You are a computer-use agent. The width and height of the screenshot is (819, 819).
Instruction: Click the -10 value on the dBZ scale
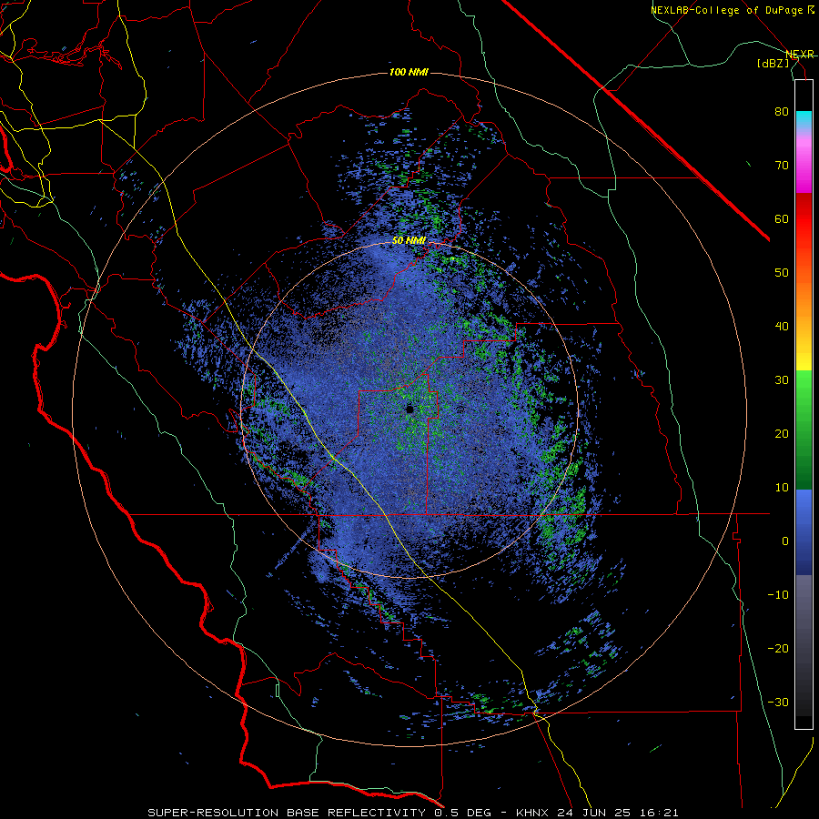pyautogui.click(x=778, y=595)
